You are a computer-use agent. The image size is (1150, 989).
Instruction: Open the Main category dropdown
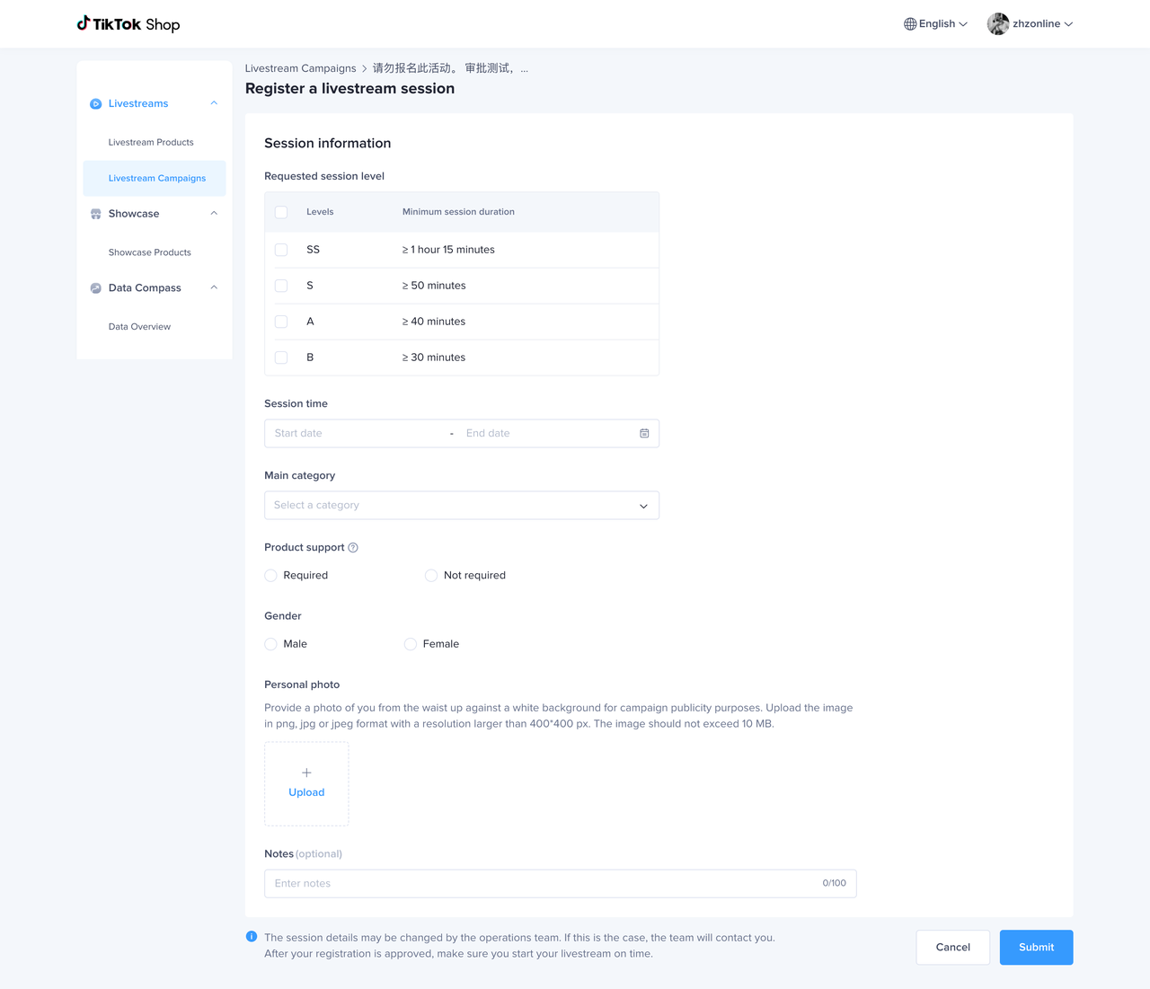tap(461, 506)
